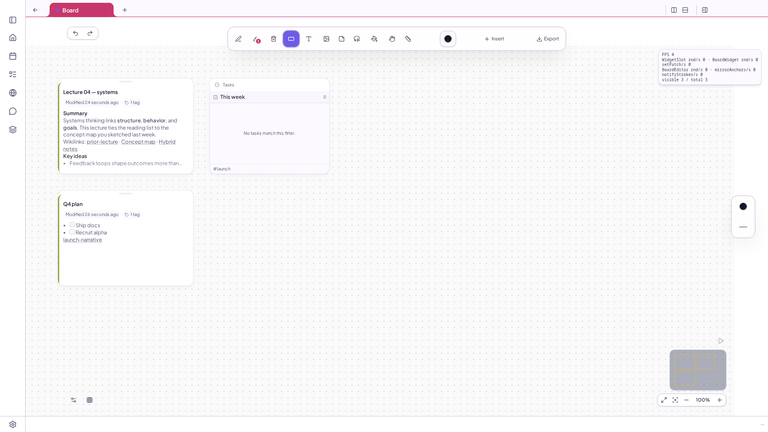This screenshot has width=768, height=432.
Task: Click the #launch tag filter
Action: point(222,169)
